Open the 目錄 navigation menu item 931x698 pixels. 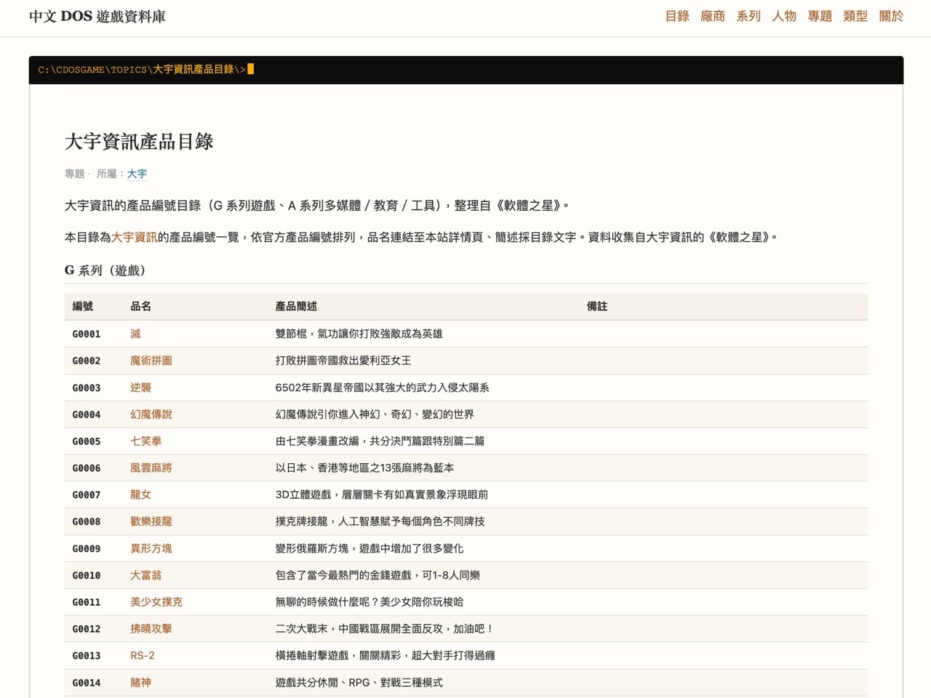(x=676, y=16)
